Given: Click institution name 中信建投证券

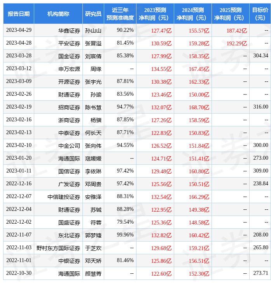Looking at the screenshot, I should click(x=64, y=197).
